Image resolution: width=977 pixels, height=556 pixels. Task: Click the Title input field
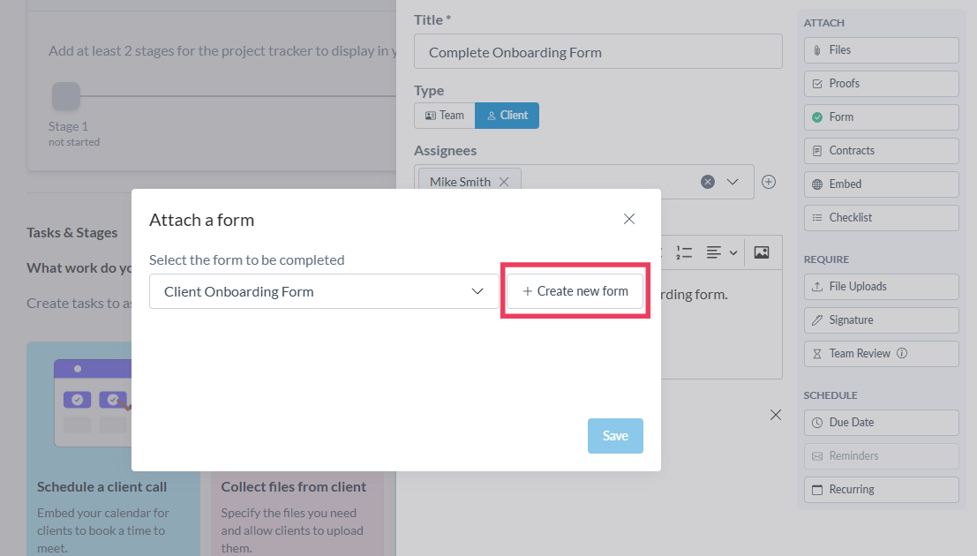(x=597, y=52)
